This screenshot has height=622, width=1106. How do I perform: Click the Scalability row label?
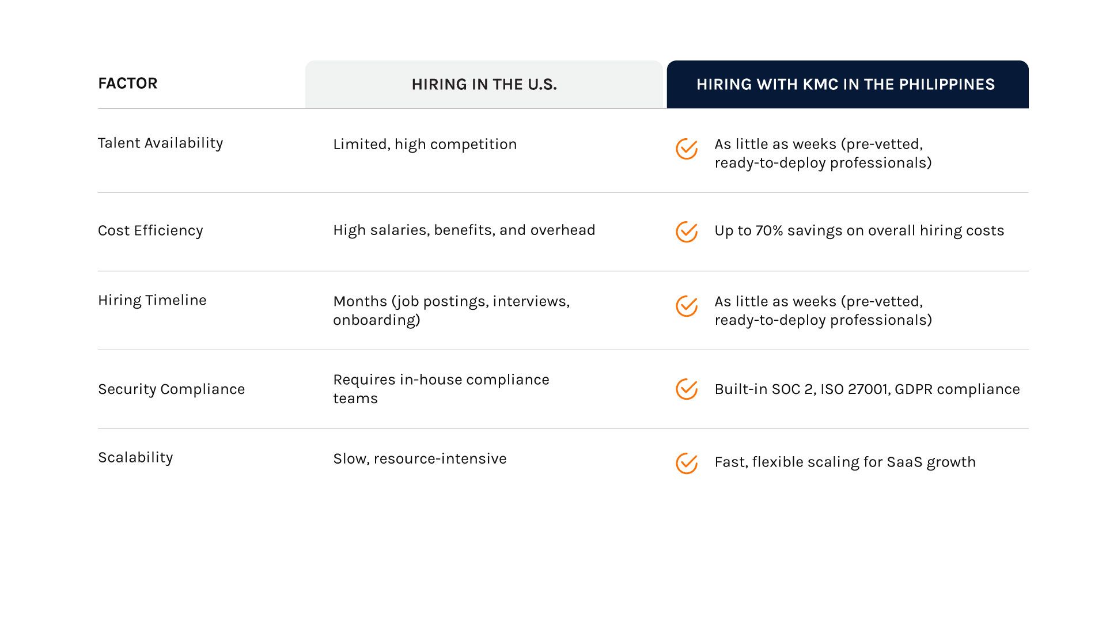click(x=135, y=458)
